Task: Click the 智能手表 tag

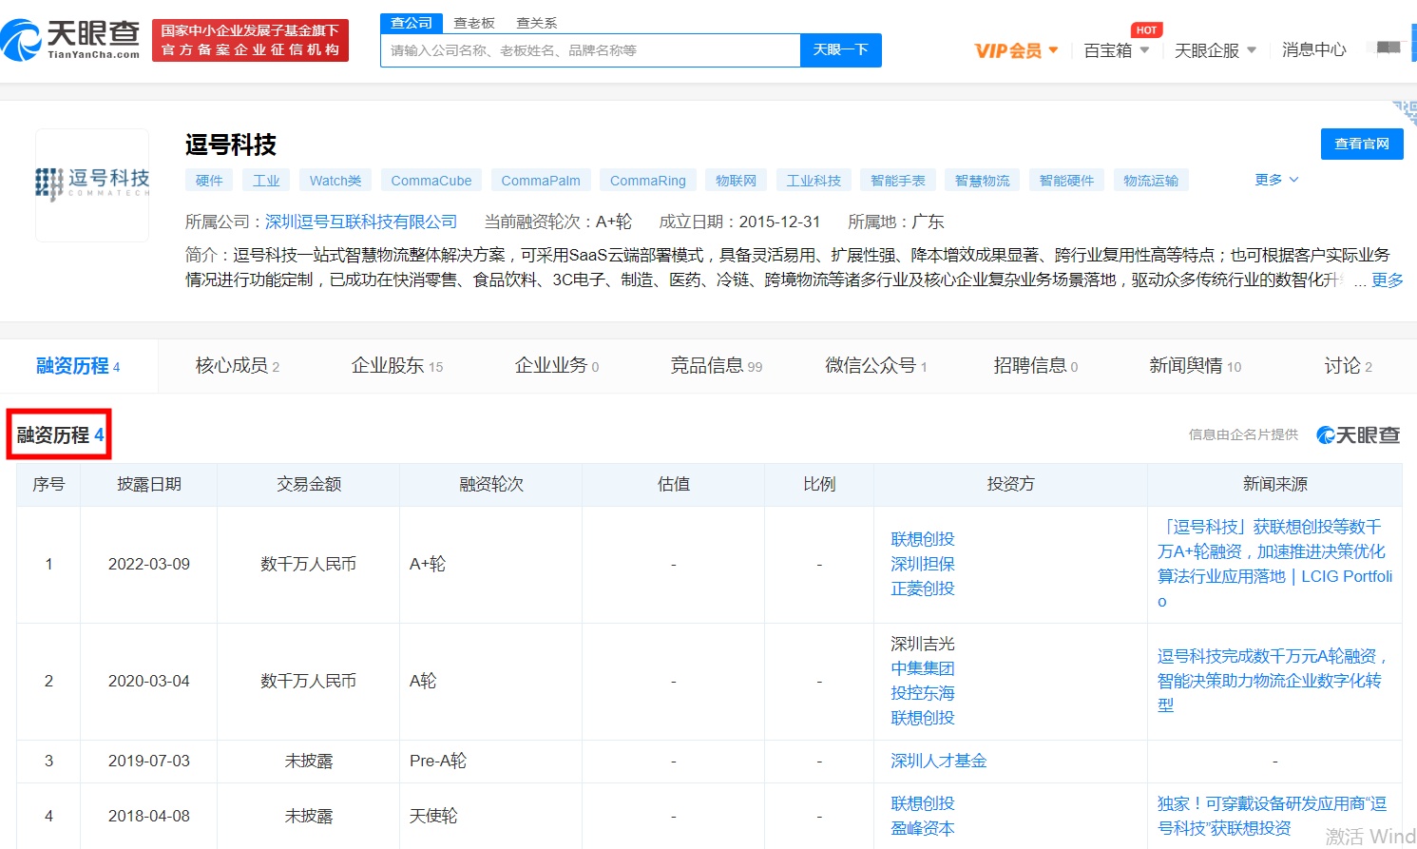Action: (898, 181)
